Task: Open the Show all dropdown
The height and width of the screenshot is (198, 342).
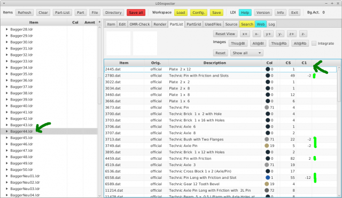Action: coord(247,53)
